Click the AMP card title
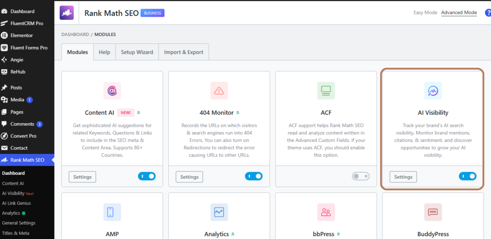This screenshot has width=491, height=239. pos(112,234)
